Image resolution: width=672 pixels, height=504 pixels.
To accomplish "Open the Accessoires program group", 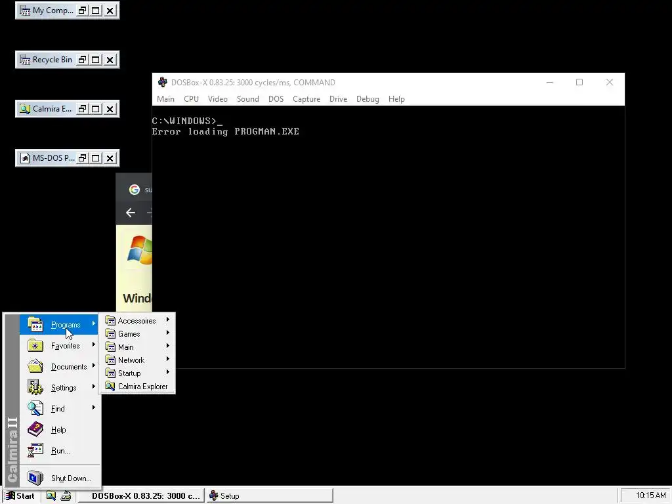I will click(x=137, y=320).
